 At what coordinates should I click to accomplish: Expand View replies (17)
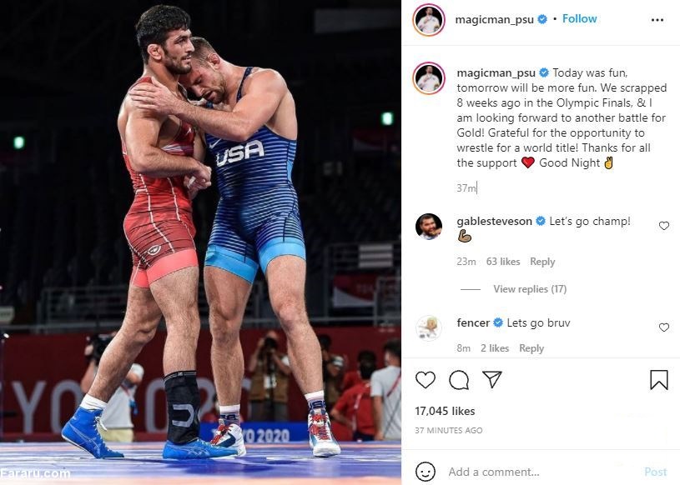[x=530, y=289]
